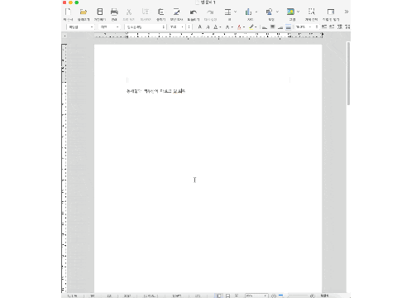The width and height of the screenshot is (397, 298).
Task: Apply the red font color A
Action: click(x=239, y=26)
